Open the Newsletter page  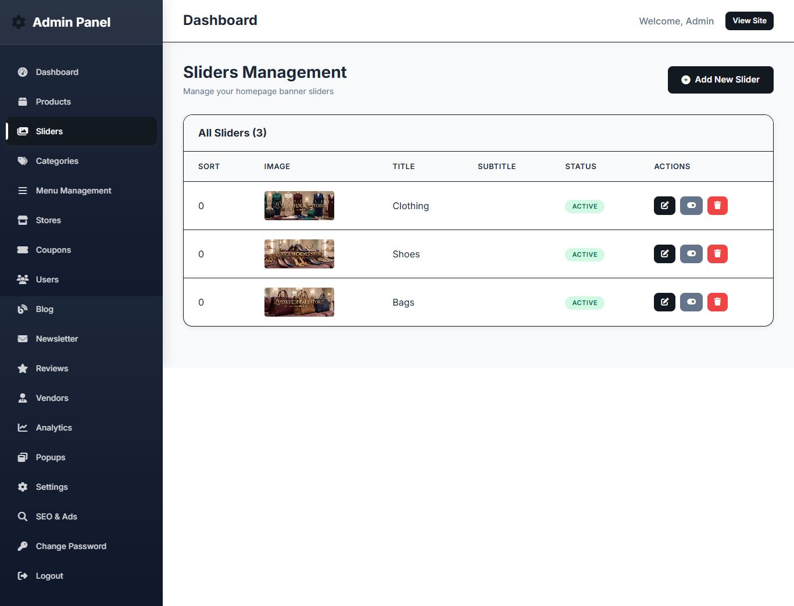pyautogui.click(x=81, y=339)
